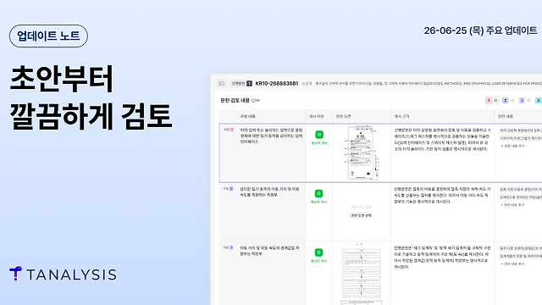Click the second related-content tag in row 1
This screenshot has width=542, height=305.
pyautogui.click(x=520, y=138)
